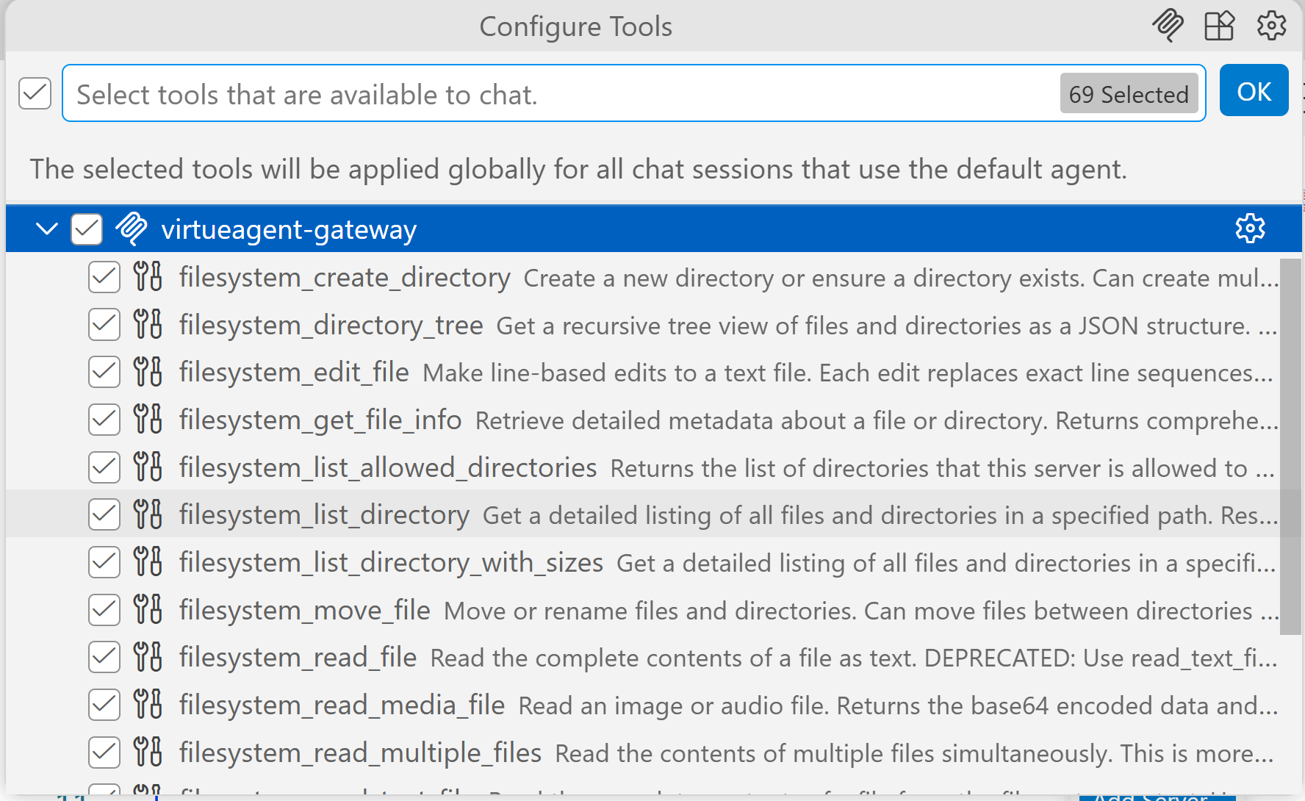Click gear icon on virtueagent-gateway row
1305x801 pixels.
1250,229
